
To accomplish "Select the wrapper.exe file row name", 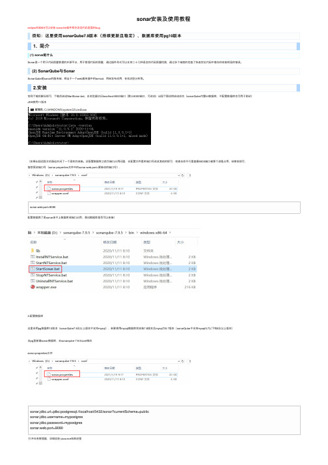I will point(46,287).
